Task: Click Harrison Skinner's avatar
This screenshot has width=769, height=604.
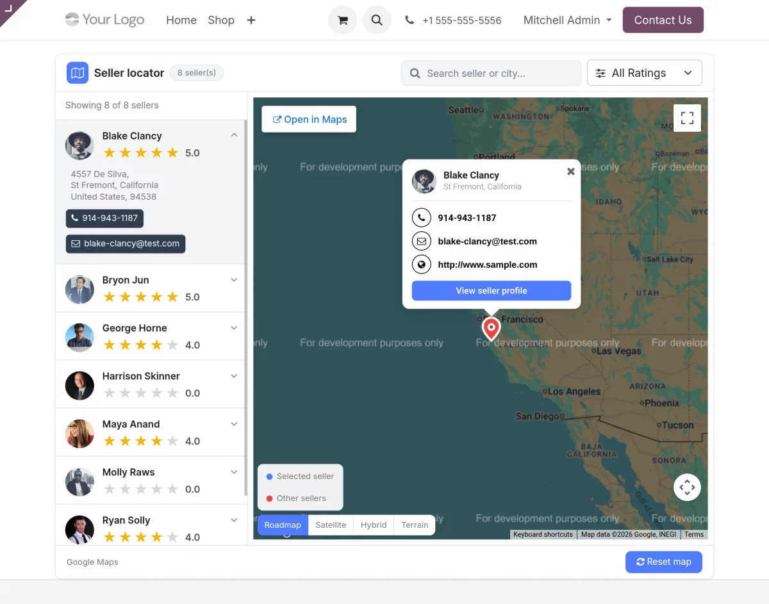Action: click(x=79, y=386)
